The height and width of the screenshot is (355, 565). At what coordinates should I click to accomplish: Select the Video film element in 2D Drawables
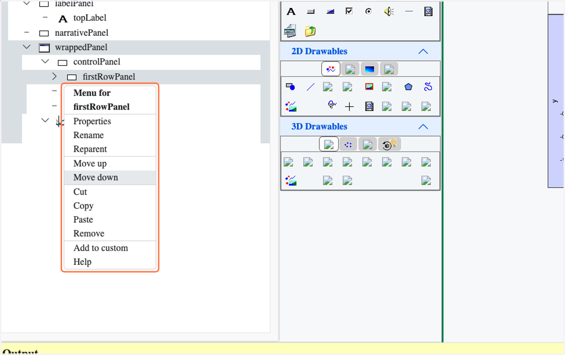click(x=369, y=107)
